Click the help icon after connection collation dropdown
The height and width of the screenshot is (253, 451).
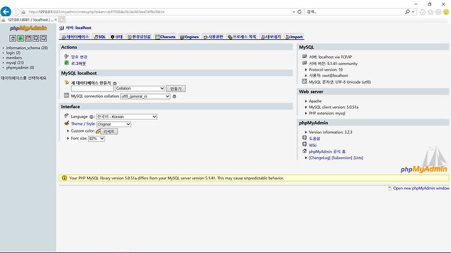[x=174, y=96]
